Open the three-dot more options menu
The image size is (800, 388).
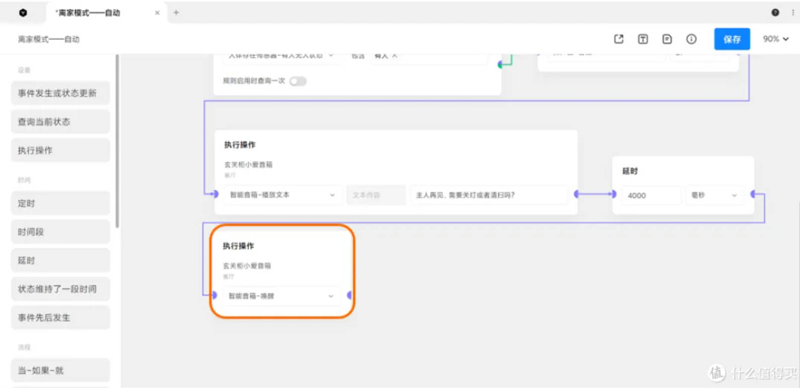click(x=793, y=12)
